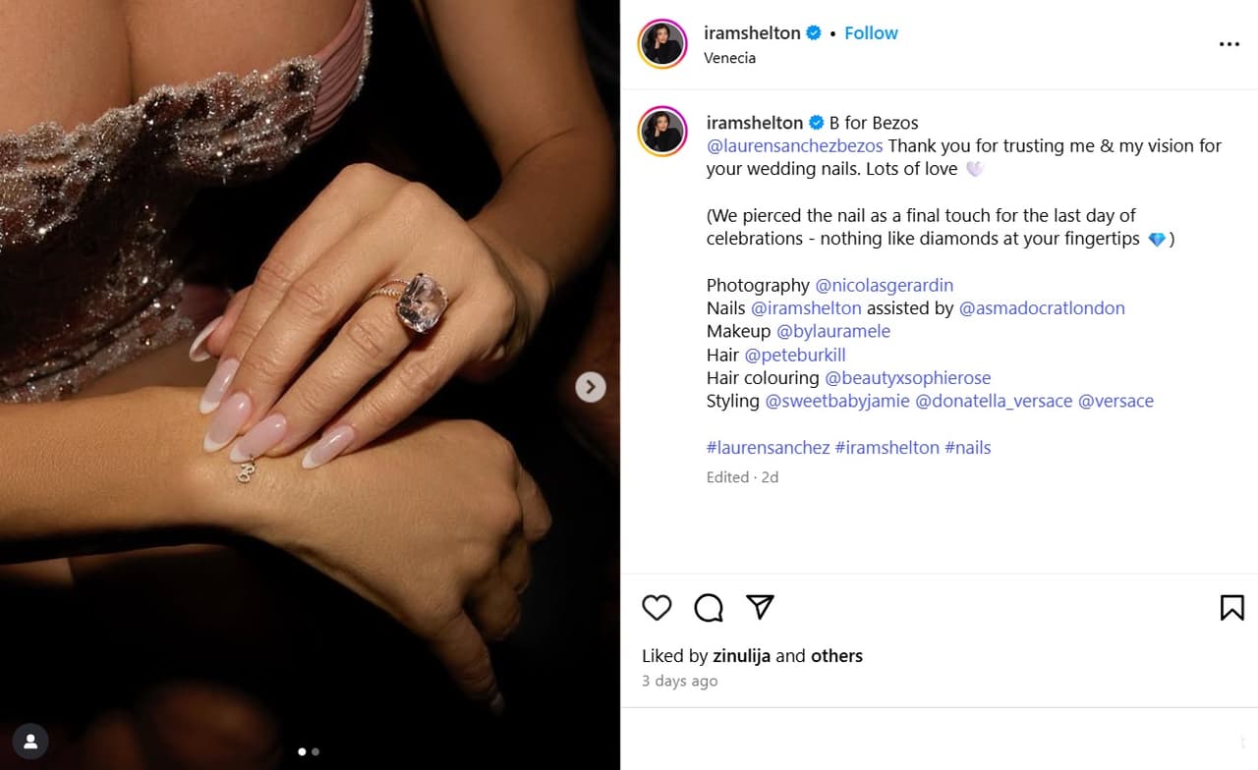The width and height of the screenshot is (1258, 770).
Task: View the @versace tagged account
Action: (x=1115, y=401)
